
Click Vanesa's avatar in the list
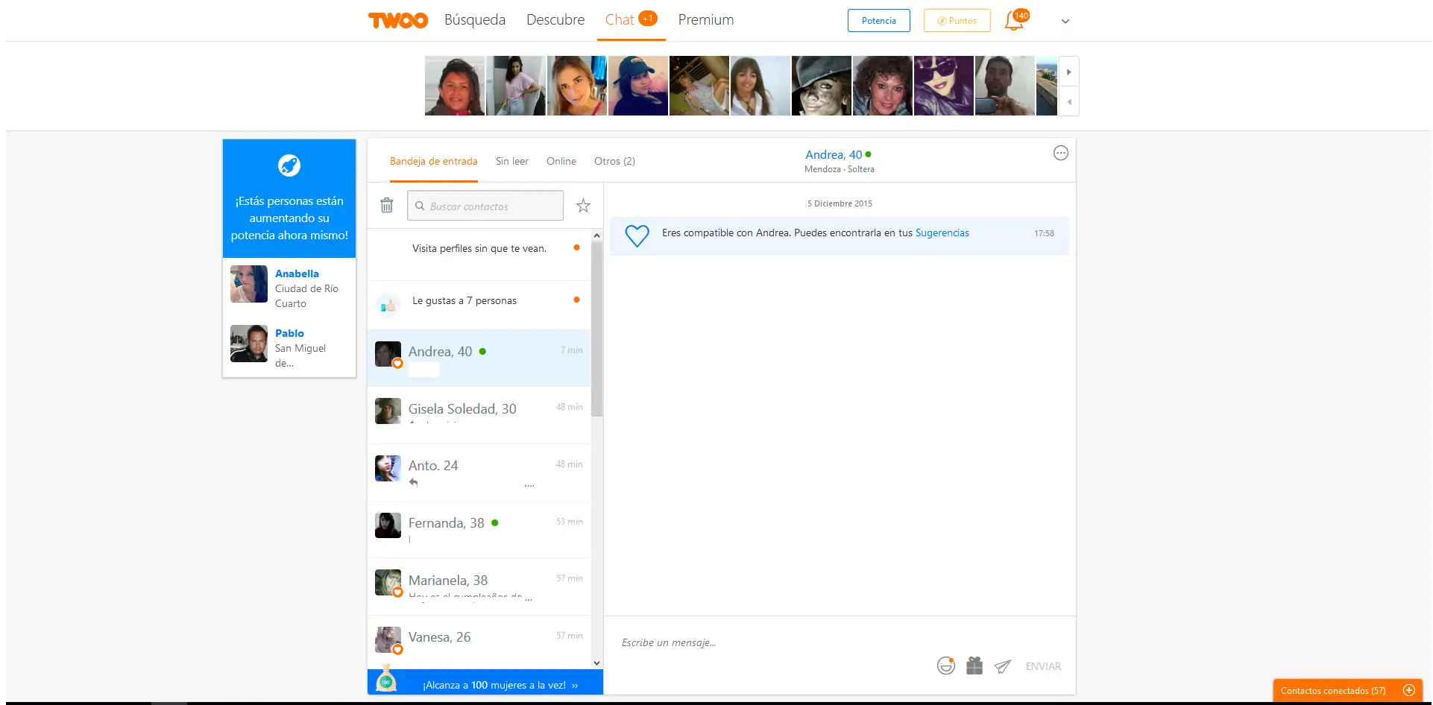(x=388, y=639)
